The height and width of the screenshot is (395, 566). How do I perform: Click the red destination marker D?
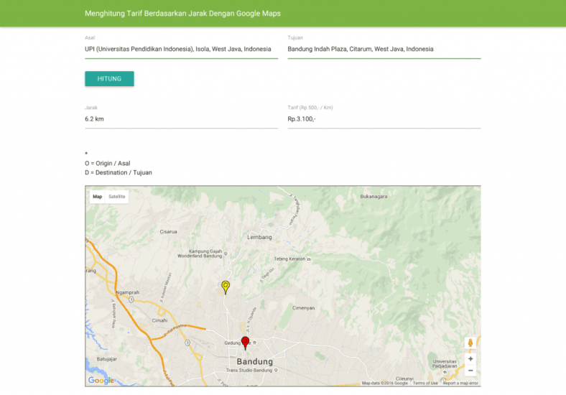pyautogui.click(x=245, y=343)
